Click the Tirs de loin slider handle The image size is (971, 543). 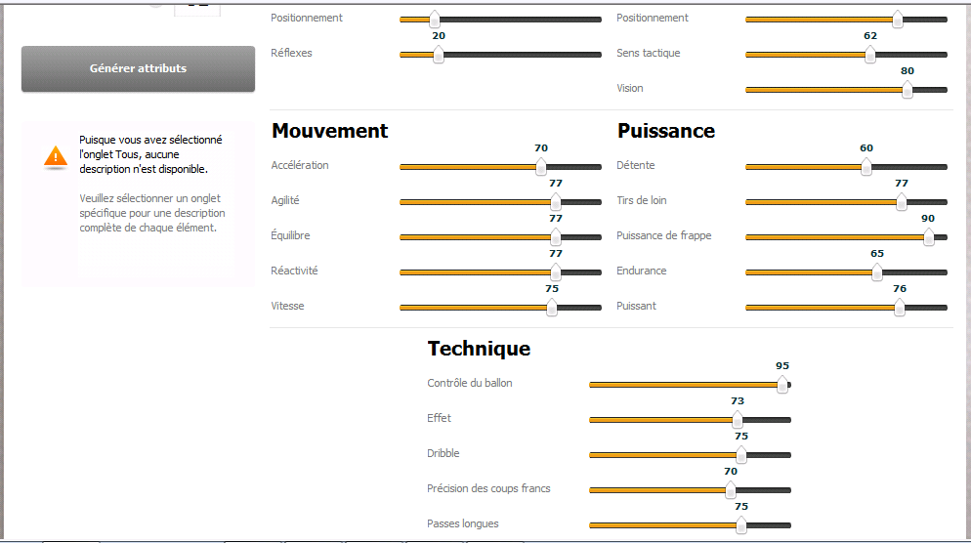point(902,202)
